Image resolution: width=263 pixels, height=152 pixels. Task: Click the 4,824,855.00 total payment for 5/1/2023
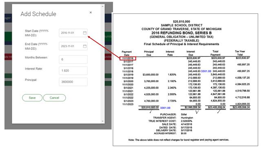218,101
